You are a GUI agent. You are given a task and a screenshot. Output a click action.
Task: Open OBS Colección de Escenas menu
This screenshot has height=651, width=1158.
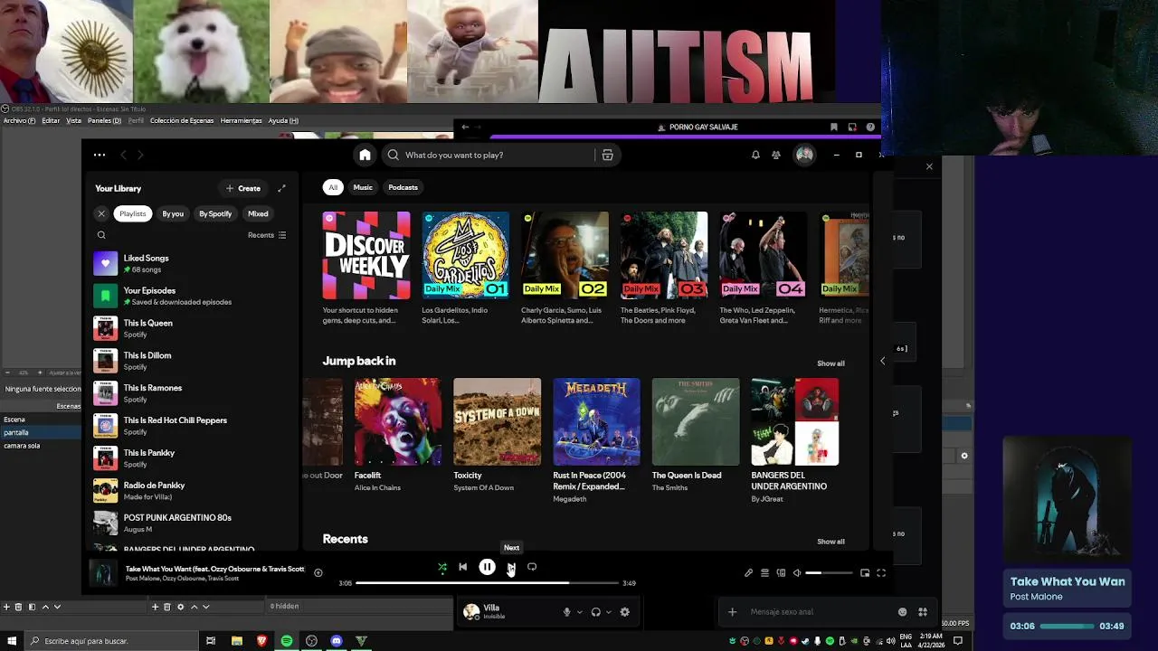click(182, 120)
